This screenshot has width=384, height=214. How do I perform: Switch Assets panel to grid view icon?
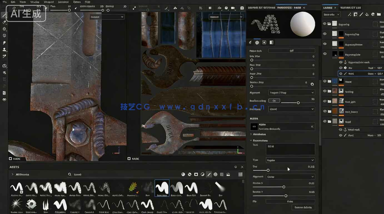tap(240, 174)
